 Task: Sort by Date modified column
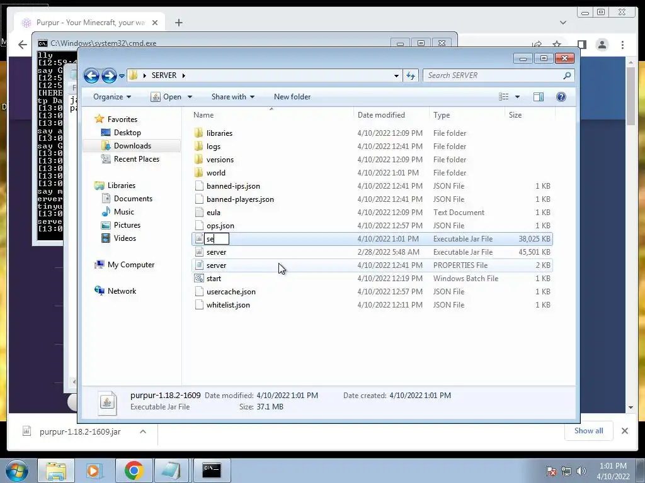(x=381, y=115)
